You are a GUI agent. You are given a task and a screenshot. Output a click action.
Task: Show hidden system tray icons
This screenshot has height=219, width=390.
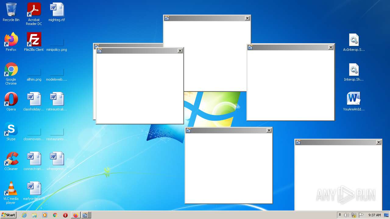click(340, 215)
